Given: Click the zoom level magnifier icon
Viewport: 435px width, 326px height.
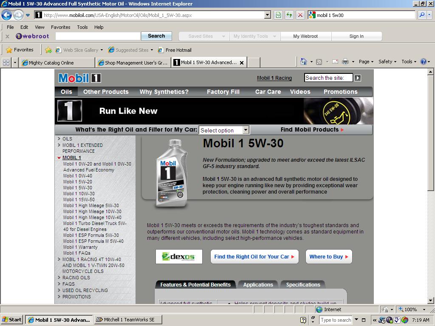Looking at the screenshot, I should pyautogui.click(x=401, y=309).
